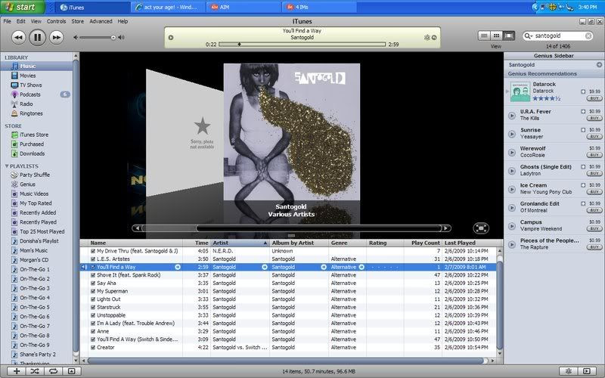Buy Campus by Vampire Weekend
This screenshot has width=605, height=378.
[594, 229]
